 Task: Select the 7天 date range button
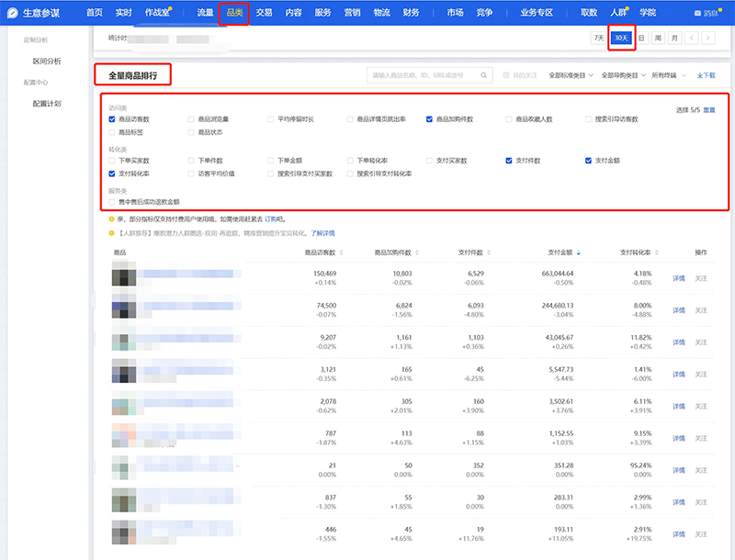coord(599,38)
